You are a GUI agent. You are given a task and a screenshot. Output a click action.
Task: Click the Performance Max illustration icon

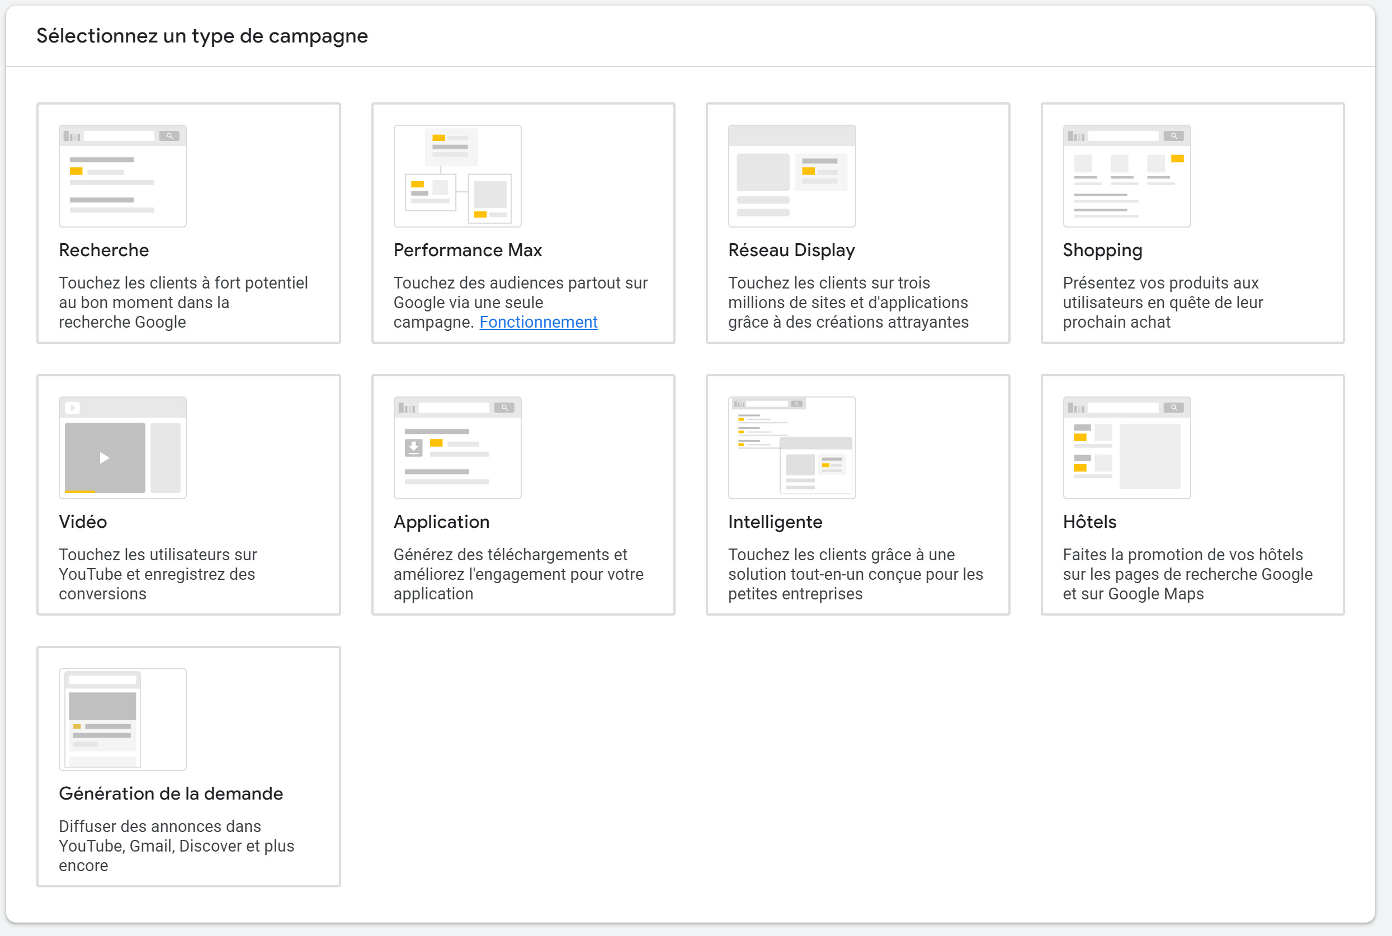tap(457, 176)
